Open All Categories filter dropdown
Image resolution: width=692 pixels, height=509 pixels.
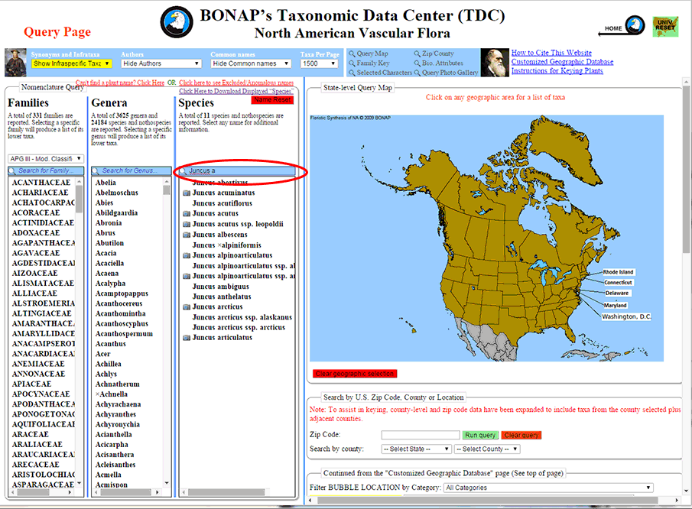pyautogui.click(x=547, y=488)
